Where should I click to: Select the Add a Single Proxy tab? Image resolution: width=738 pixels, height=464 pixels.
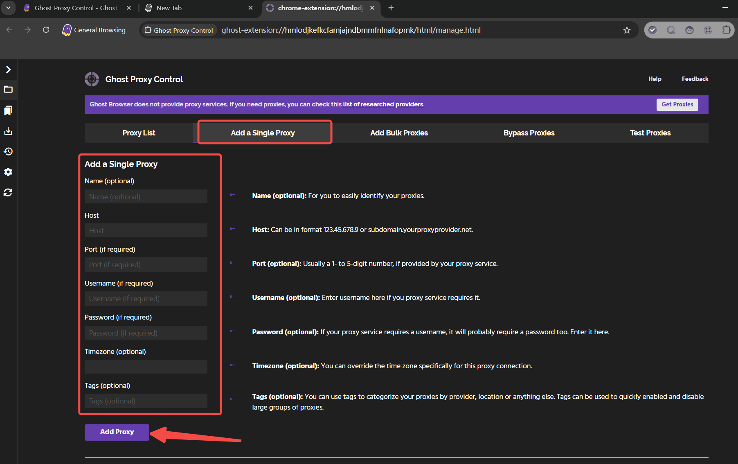tap(263, 133)
